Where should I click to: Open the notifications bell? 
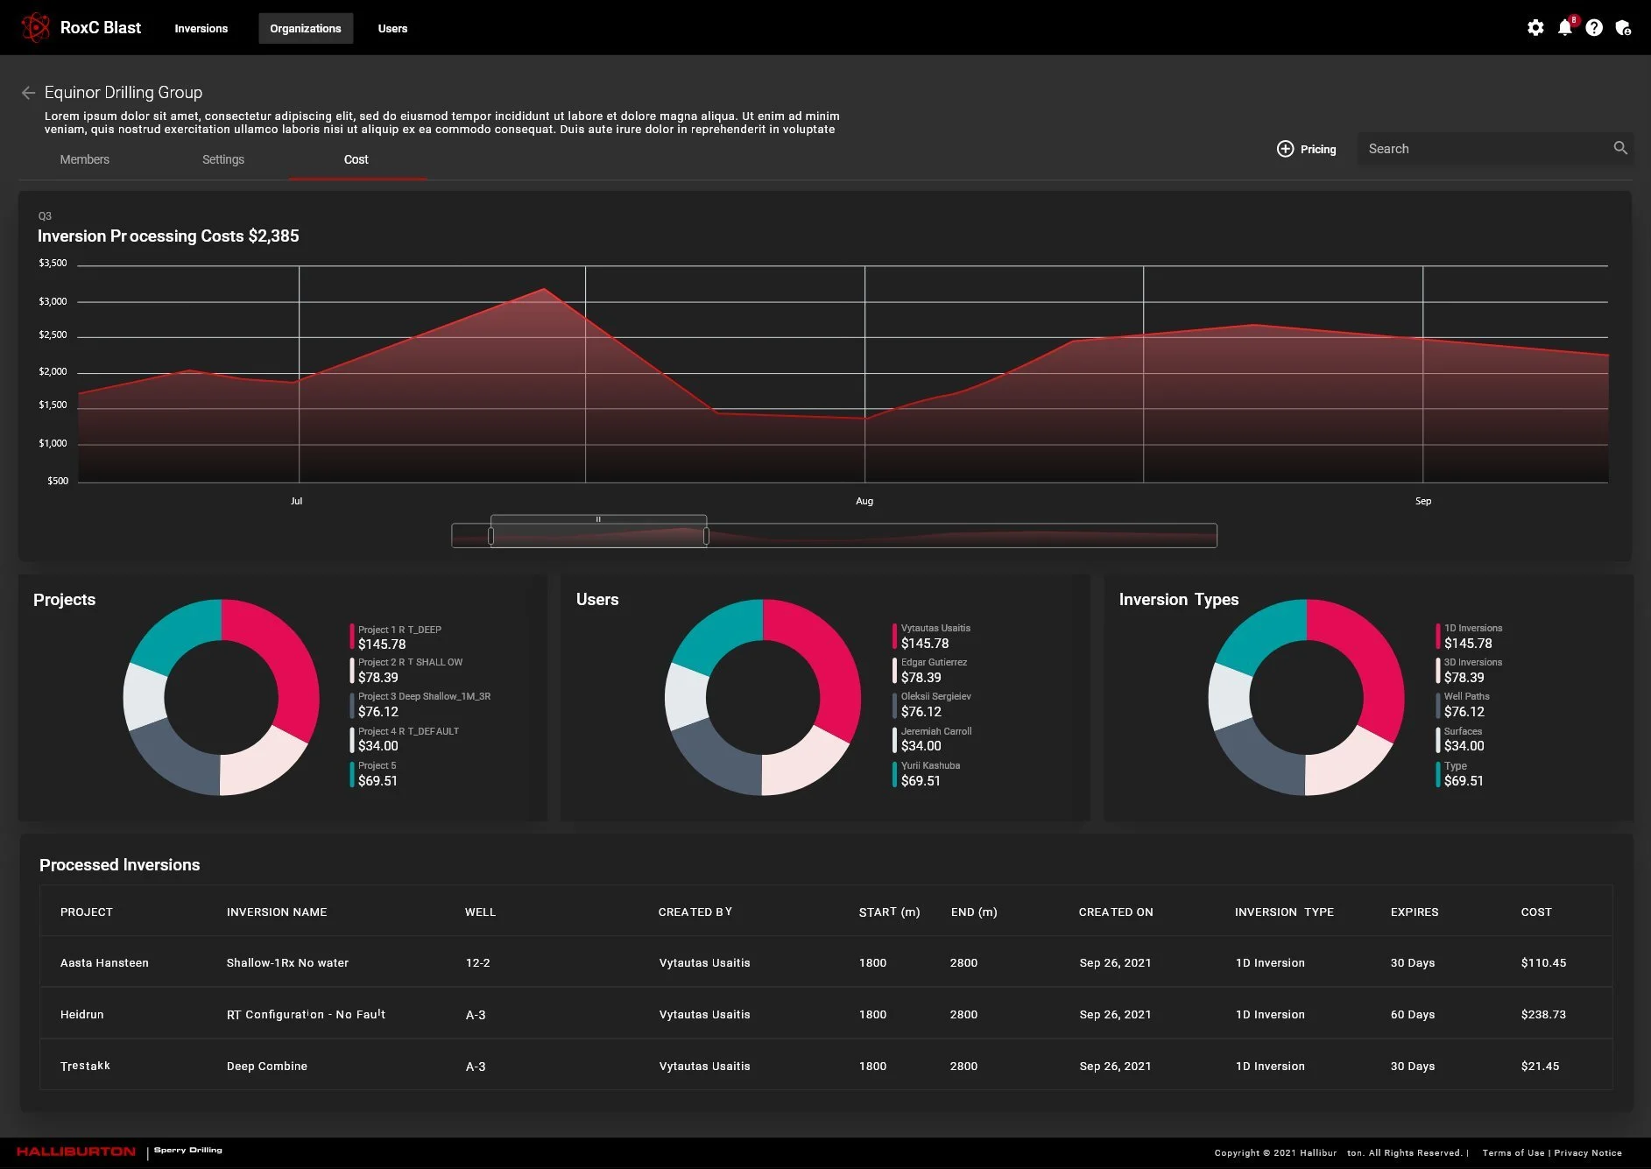(x=1565, y=28)
